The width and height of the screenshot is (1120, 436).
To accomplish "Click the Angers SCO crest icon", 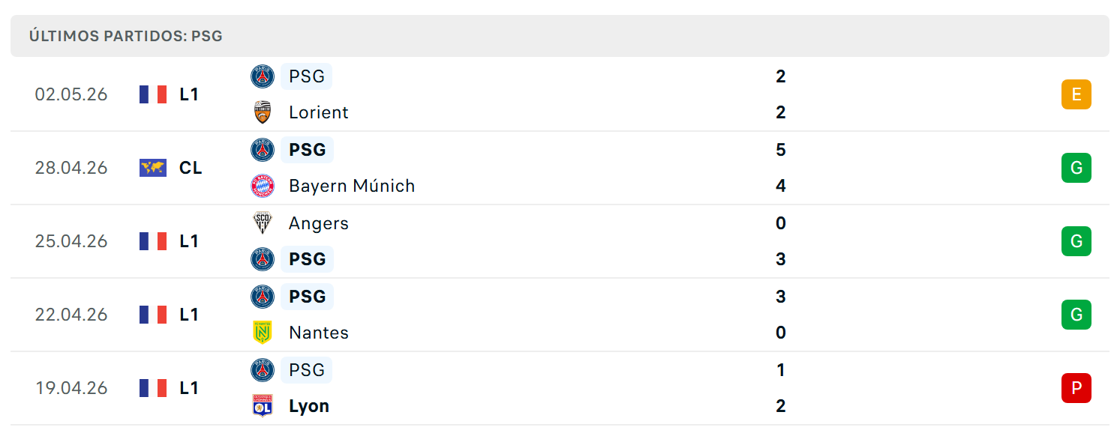I will click(x=263, y=223).
